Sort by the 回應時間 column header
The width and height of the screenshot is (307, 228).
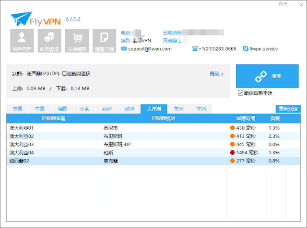point(246,118)
